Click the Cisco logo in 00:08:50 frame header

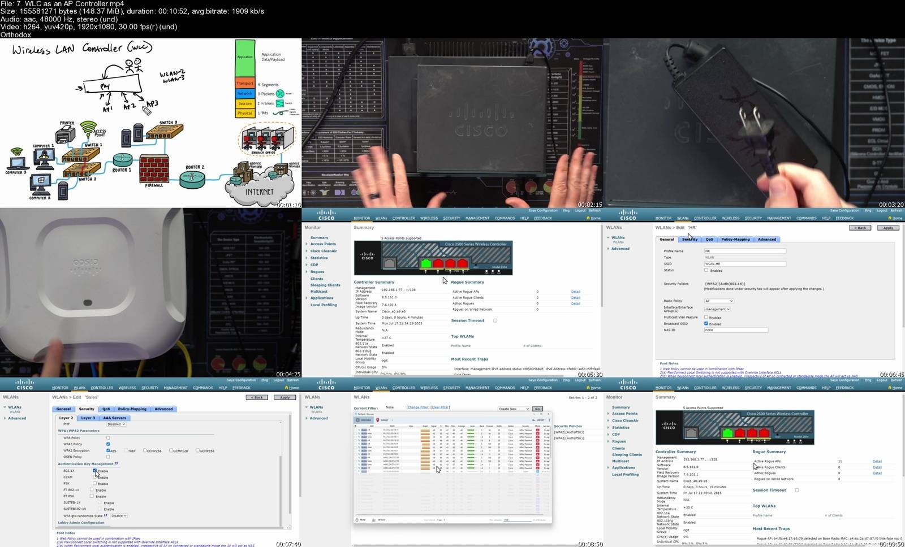tap(326, 385)
